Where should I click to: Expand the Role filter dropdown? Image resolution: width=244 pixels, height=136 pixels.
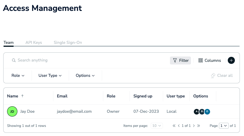click(18, 76)
